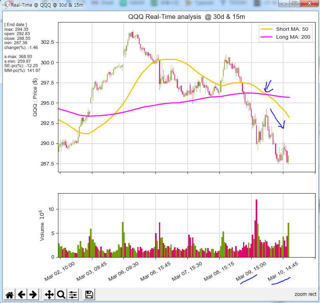The image size is (320, 303).
Task: Click the 'QQQ : Price ($)' axis label
Action: 35,97
